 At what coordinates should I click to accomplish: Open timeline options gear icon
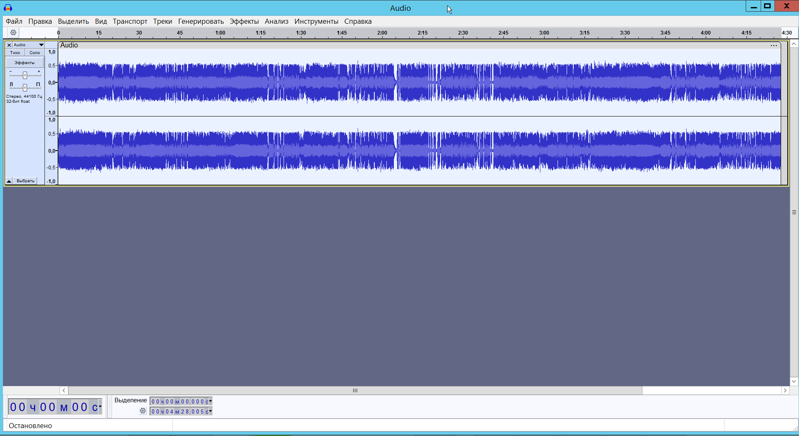[13, 32]
